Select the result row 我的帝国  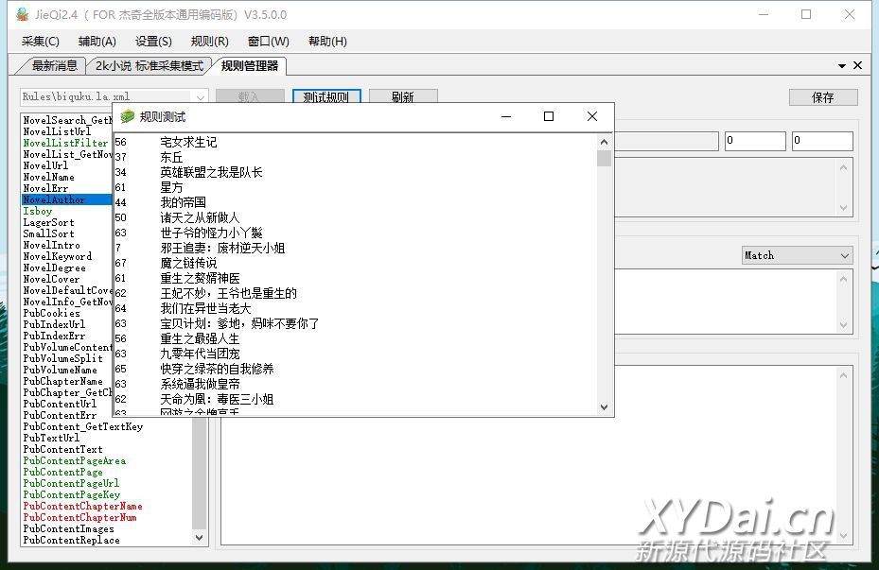[x=184, y=202]
